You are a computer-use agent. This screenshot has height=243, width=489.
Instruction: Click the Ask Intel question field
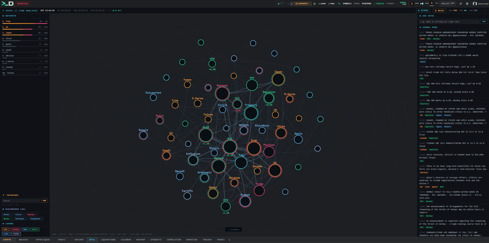click(x=449, y=21)
